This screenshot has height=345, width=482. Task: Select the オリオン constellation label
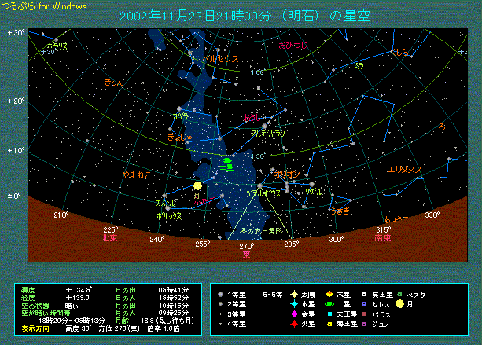coord(285,173)
